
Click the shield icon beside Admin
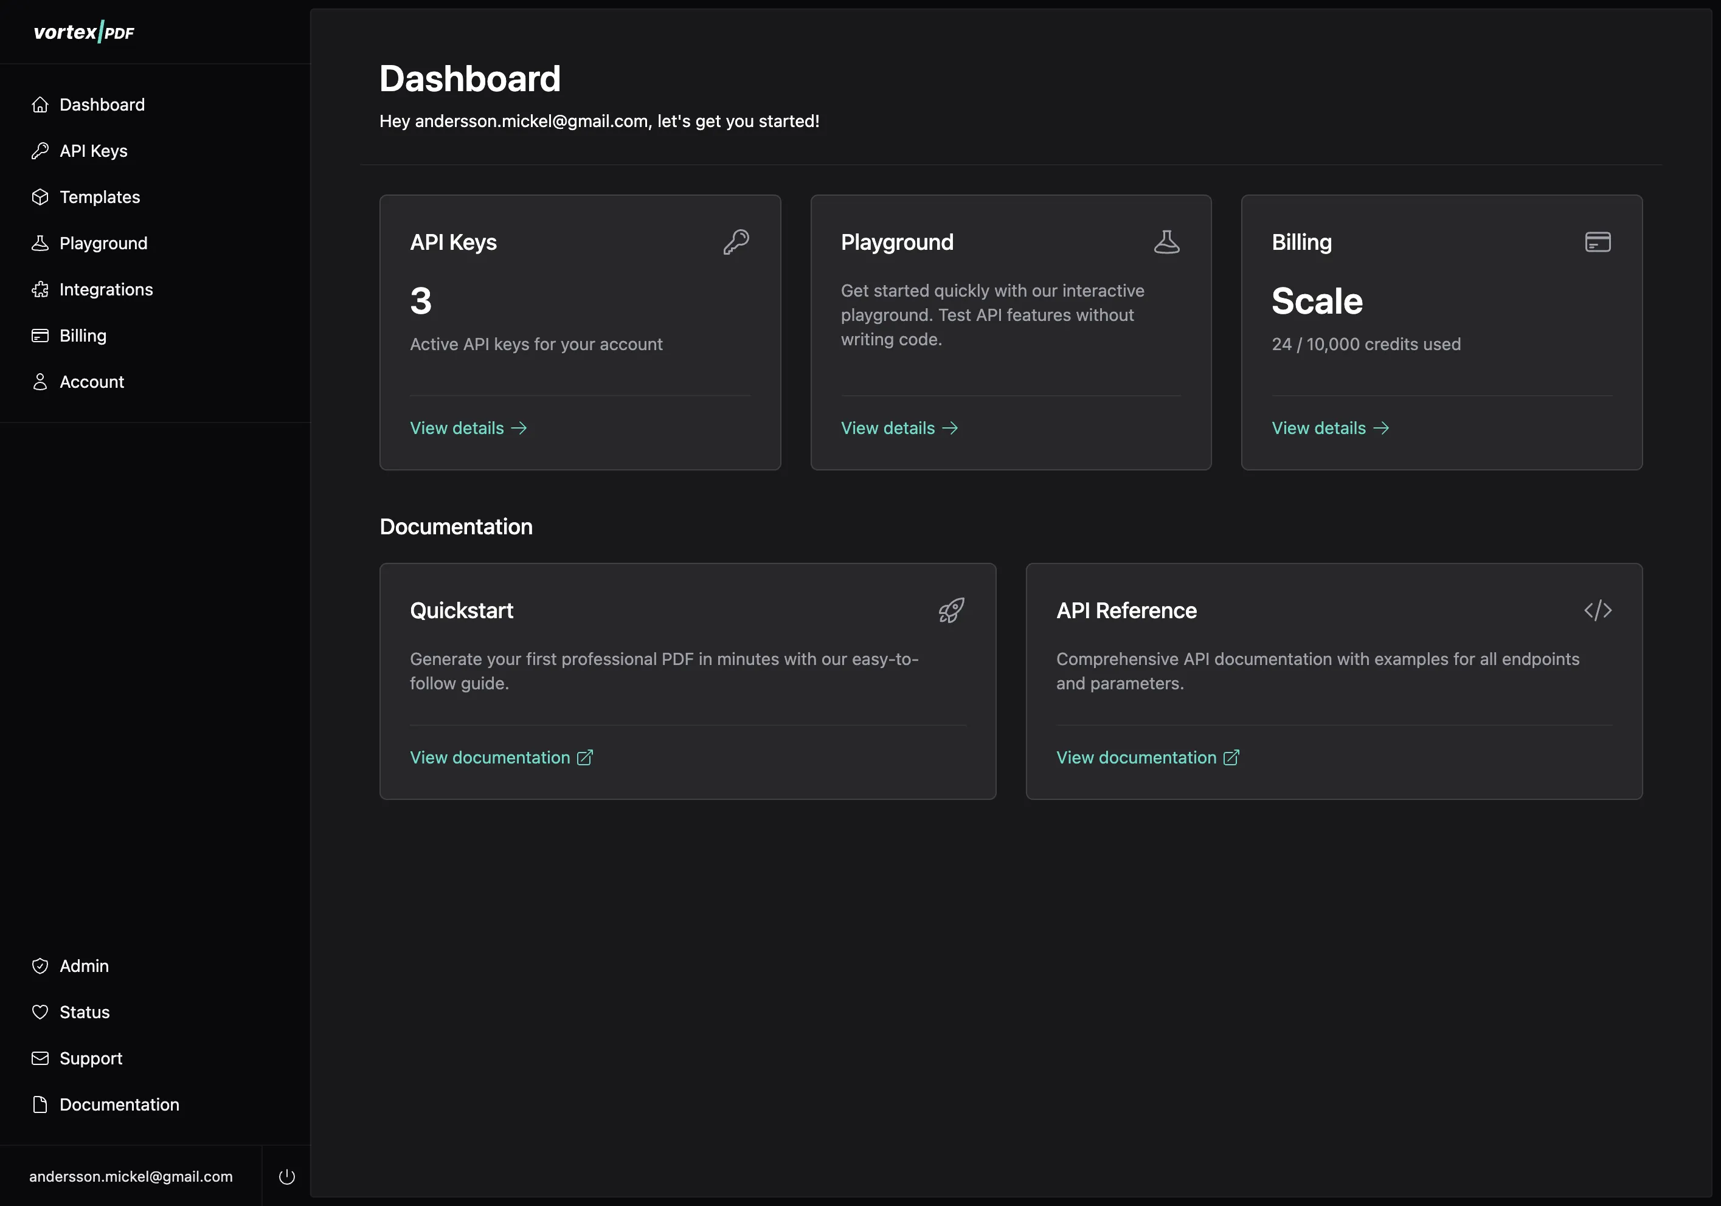(41, 967)
